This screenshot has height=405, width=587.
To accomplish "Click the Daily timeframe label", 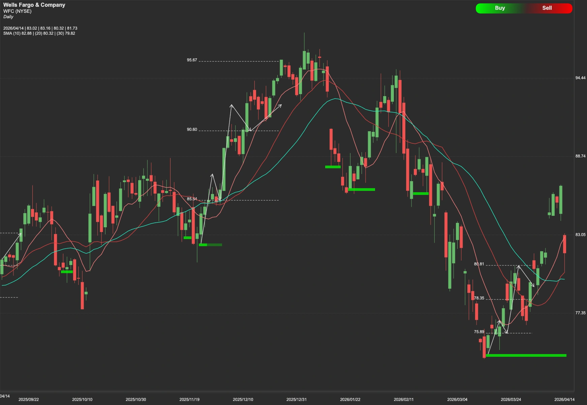I will click(x=8, y=16).
